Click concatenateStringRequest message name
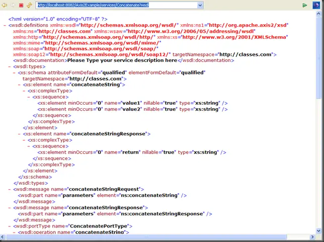 [x=104, y=189]
